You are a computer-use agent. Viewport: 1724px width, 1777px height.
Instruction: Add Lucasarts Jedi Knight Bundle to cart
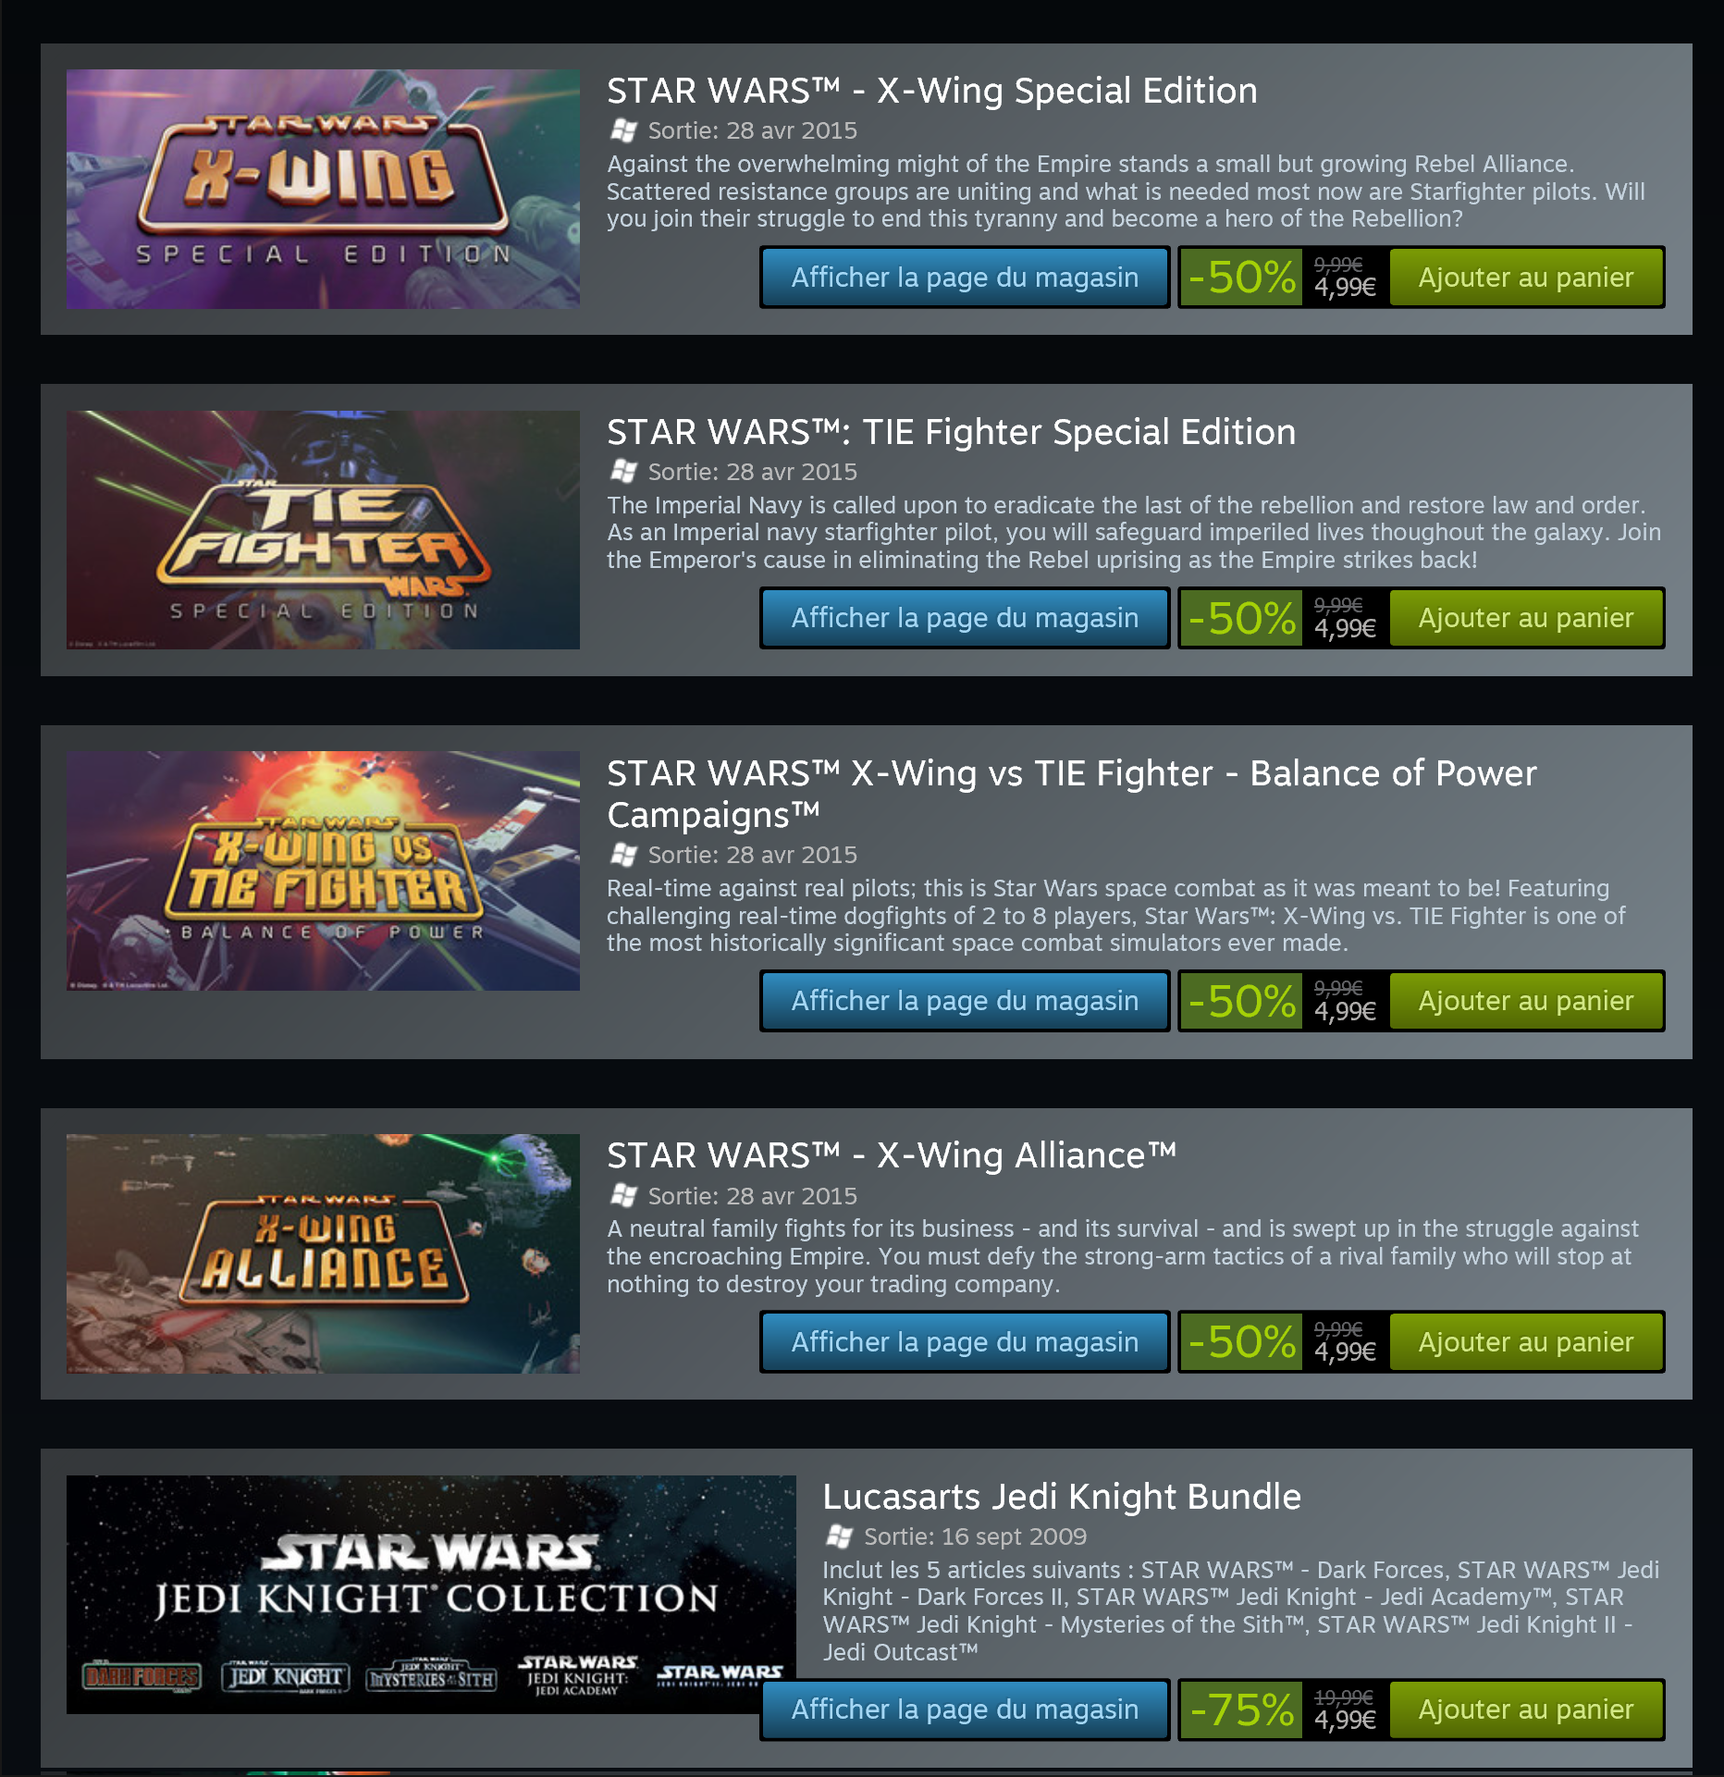click(1526, 1709)
